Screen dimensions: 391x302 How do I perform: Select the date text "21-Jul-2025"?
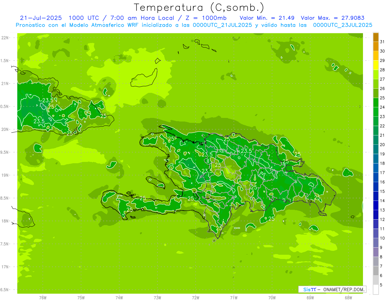click(40, 18)
